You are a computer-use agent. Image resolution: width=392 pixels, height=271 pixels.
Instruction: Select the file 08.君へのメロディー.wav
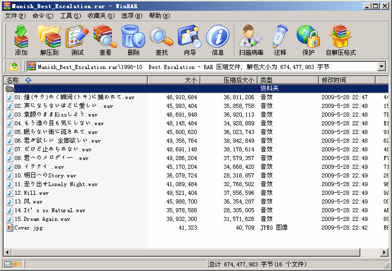tap(51, 158)
